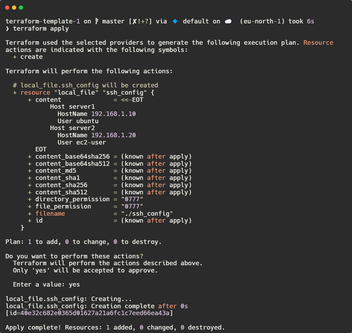Viewport: 352px width, 333px height.
Task: Click the 'Host server2' line
Action: [x=72, y=128]
